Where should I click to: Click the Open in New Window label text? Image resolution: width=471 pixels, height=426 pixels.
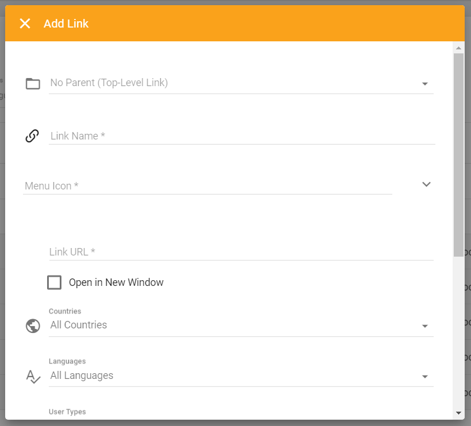pyautogui.click(x=116, y=282)
